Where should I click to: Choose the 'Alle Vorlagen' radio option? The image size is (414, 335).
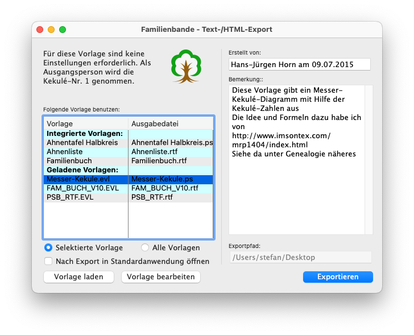coord(145,247)
